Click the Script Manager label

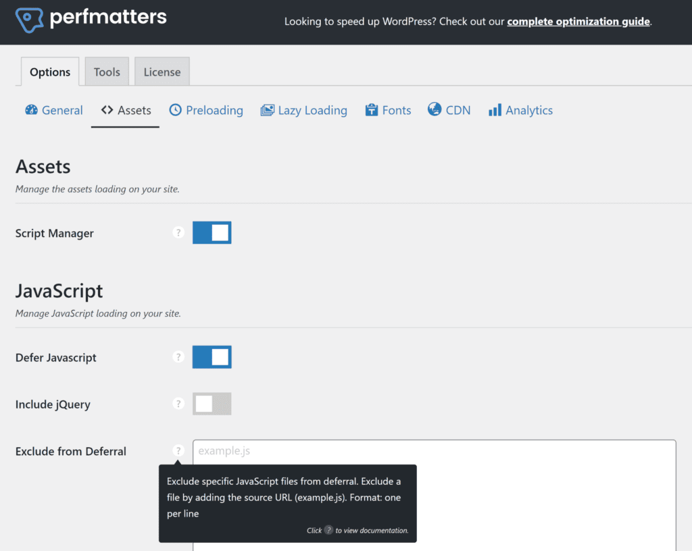tap(54, 233)
